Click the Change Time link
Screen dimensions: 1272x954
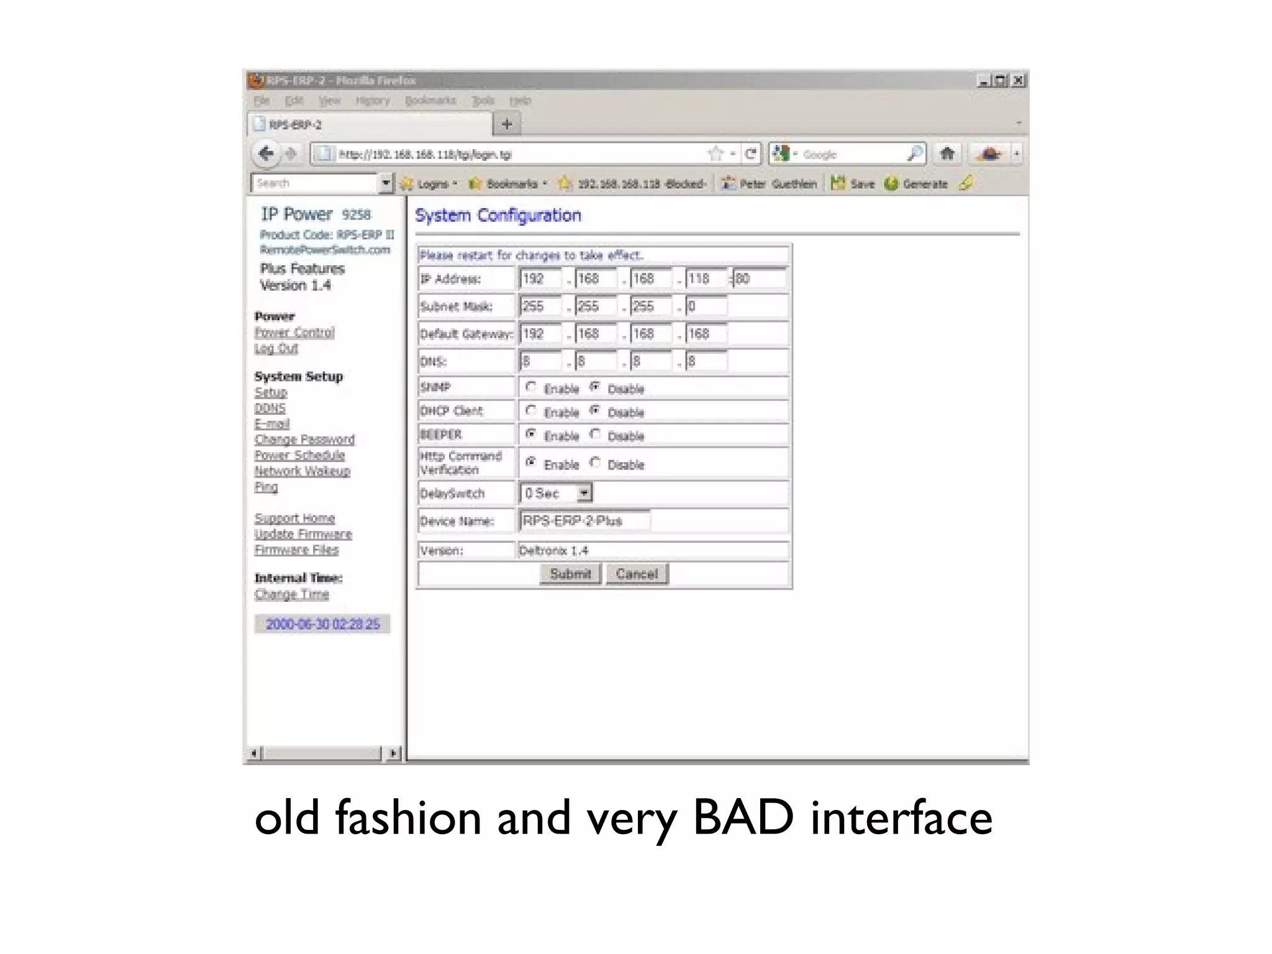coord(292,594)
